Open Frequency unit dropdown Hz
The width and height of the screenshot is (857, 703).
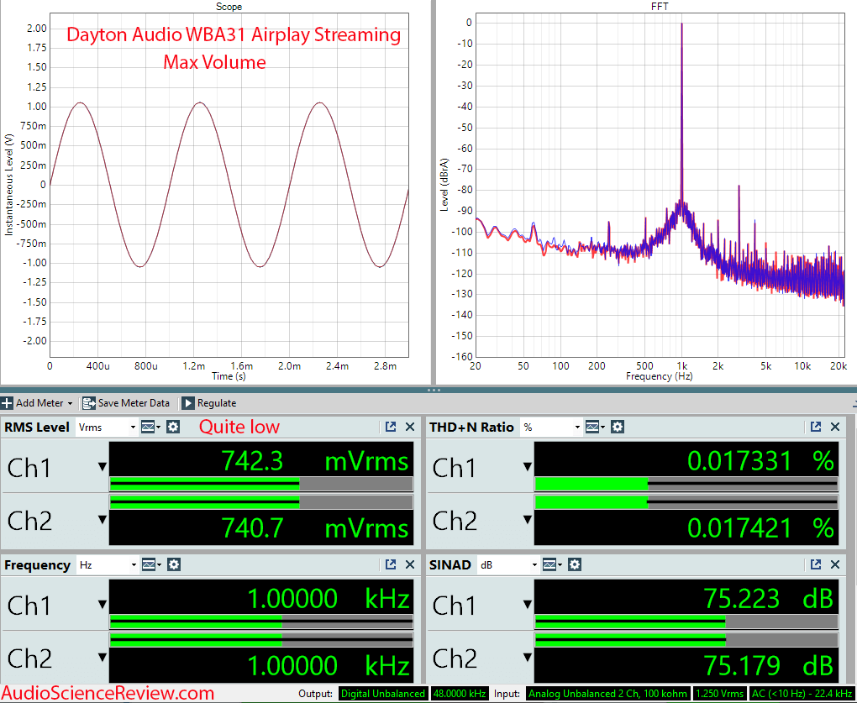pos(108,564)
